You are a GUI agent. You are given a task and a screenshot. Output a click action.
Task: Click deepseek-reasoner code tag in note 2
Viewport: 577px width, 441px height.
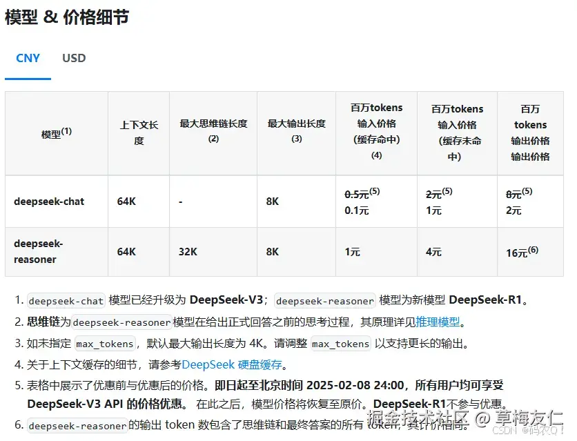pos(121,322)
